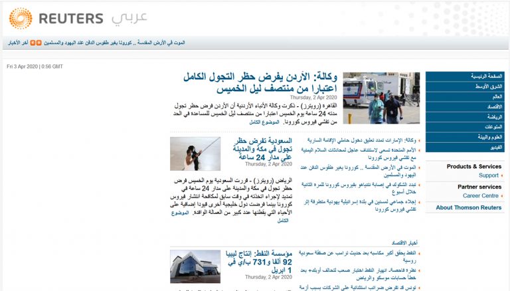Click the right-pointing orange ticker arrow

[x=39, y=43]
